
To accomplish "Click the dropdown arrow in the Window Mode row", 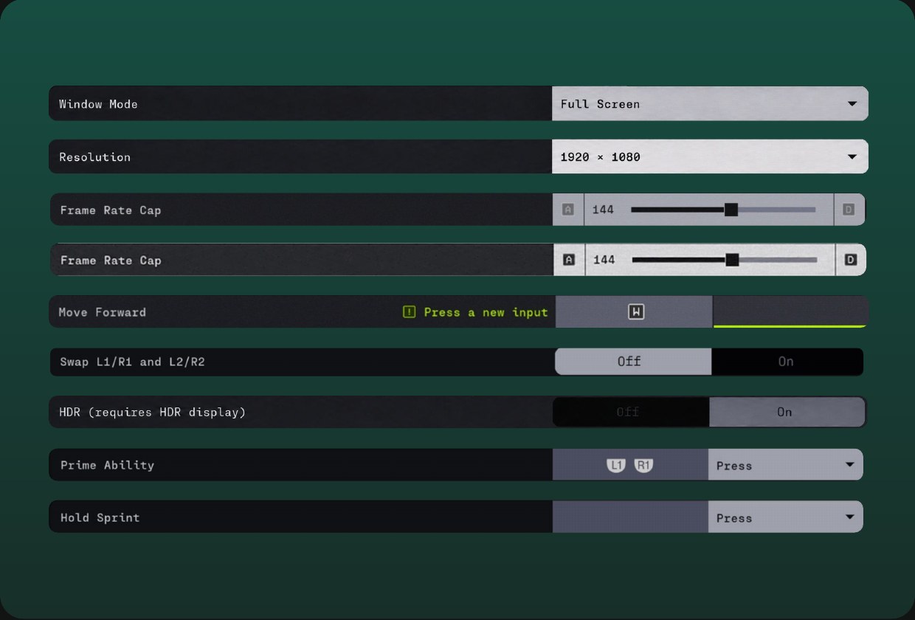I will tap(852, 104).
